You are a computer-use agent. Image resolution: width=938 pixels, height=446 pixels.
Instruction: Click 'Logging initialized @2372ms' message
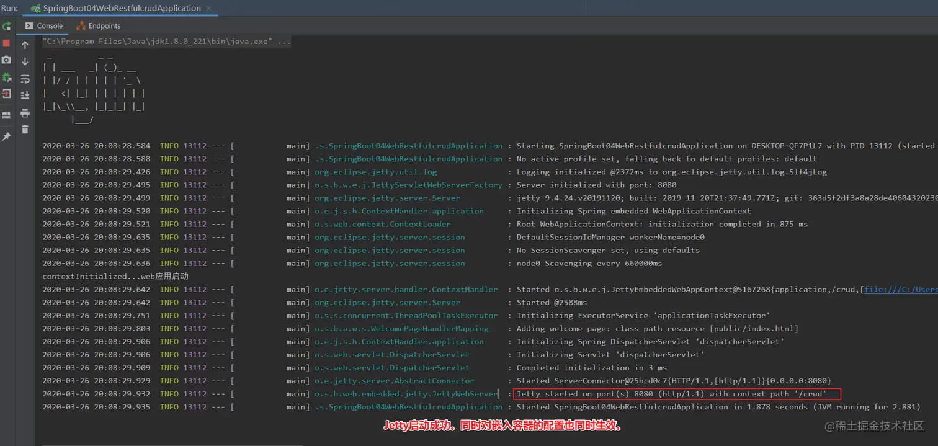pos(672,172)
